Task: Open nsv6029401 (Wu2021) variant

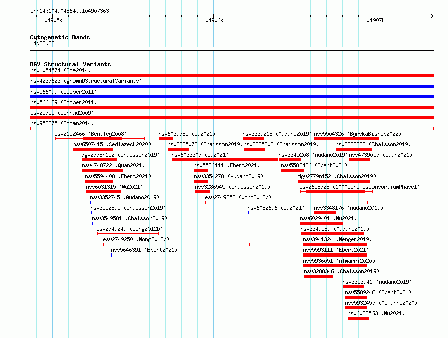Action: [x=328, y=218]
